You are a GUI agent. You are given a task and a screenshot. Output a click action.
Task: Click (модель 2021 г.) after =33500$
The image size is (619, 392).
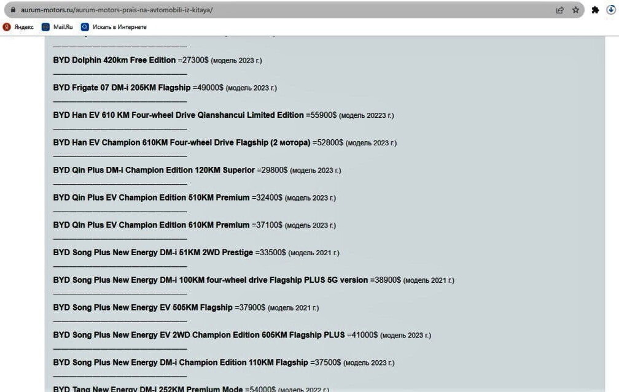click(314, 253)
